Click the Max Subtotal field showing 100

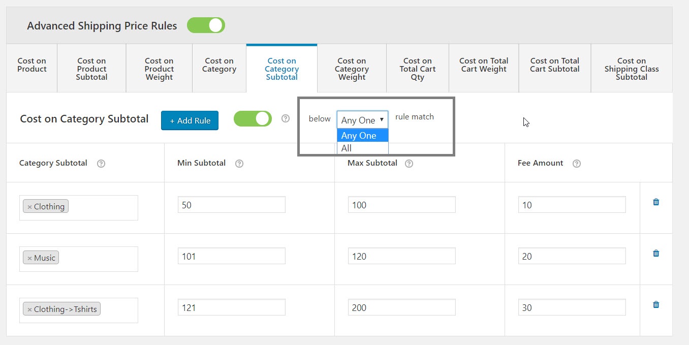401,204
